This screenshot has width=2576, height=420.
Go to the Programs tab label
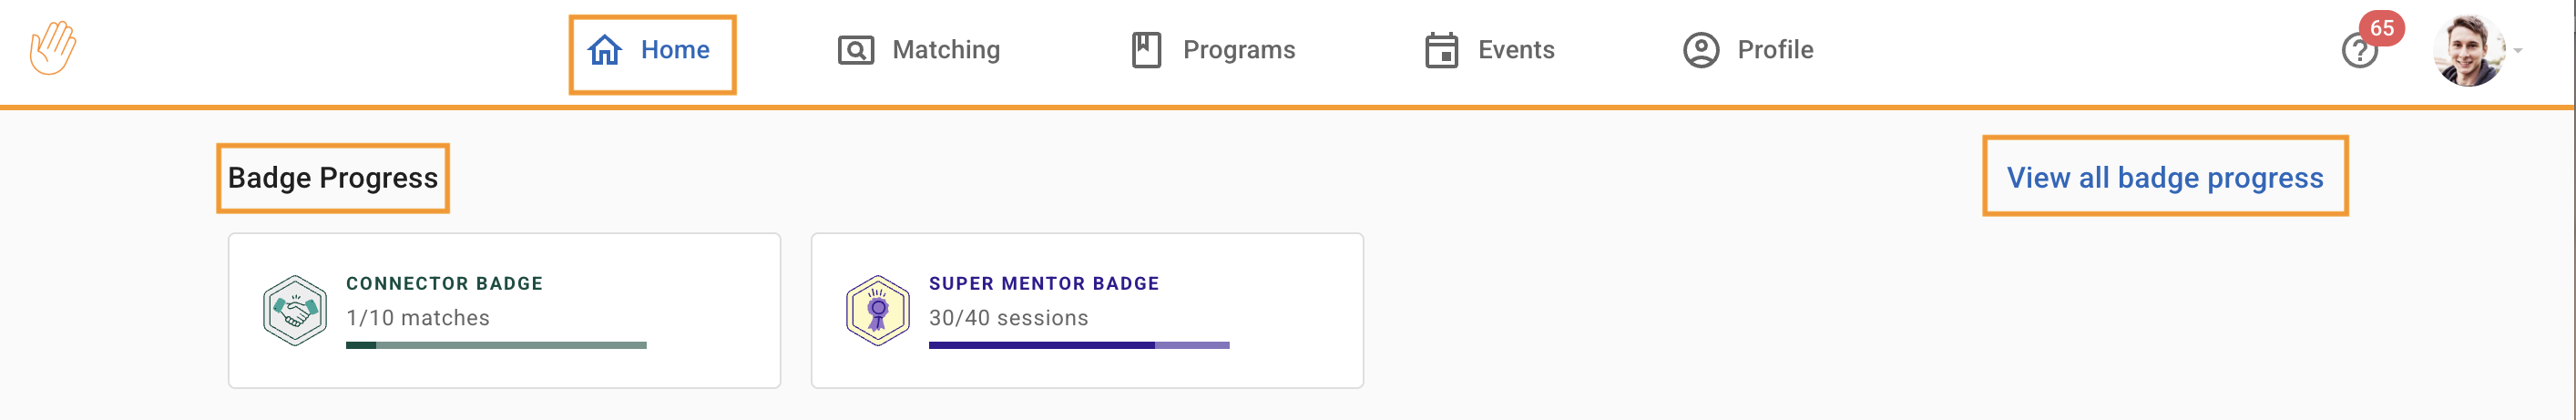(1238, 50)
